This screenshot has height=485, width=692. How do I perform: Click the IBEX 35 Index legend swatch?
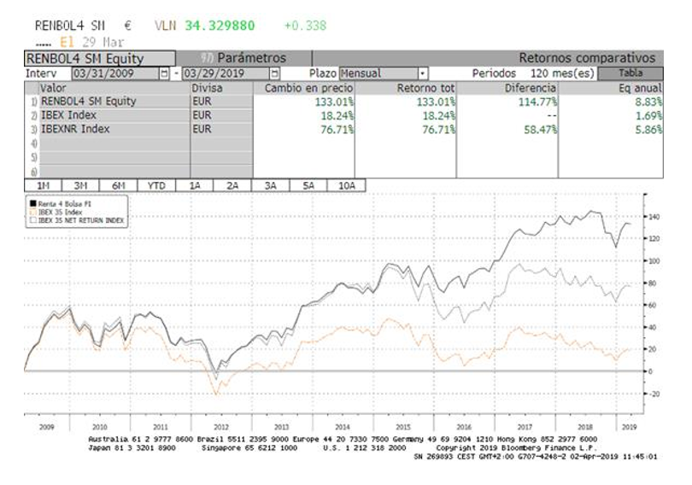[x=32, y=212]
